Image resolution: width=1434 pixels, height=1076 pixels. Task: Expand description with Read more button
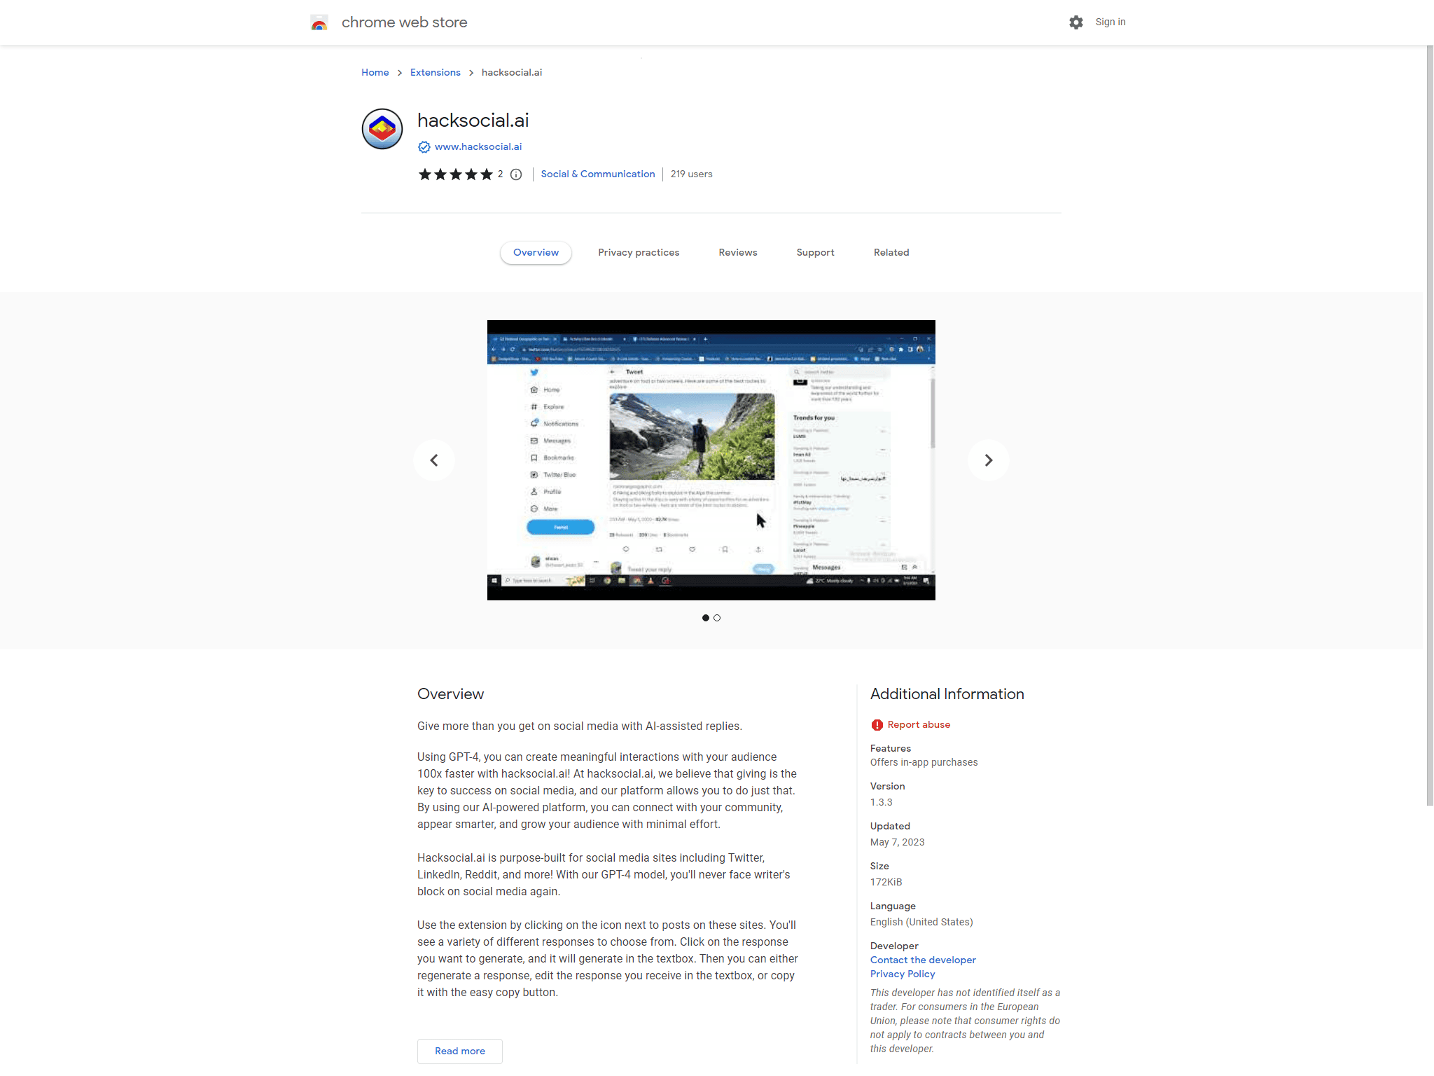[x=460, y=1051]
